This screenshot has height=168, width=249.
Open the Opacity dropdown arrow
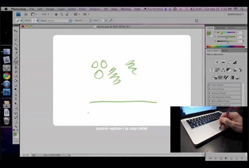coord(90,21)
